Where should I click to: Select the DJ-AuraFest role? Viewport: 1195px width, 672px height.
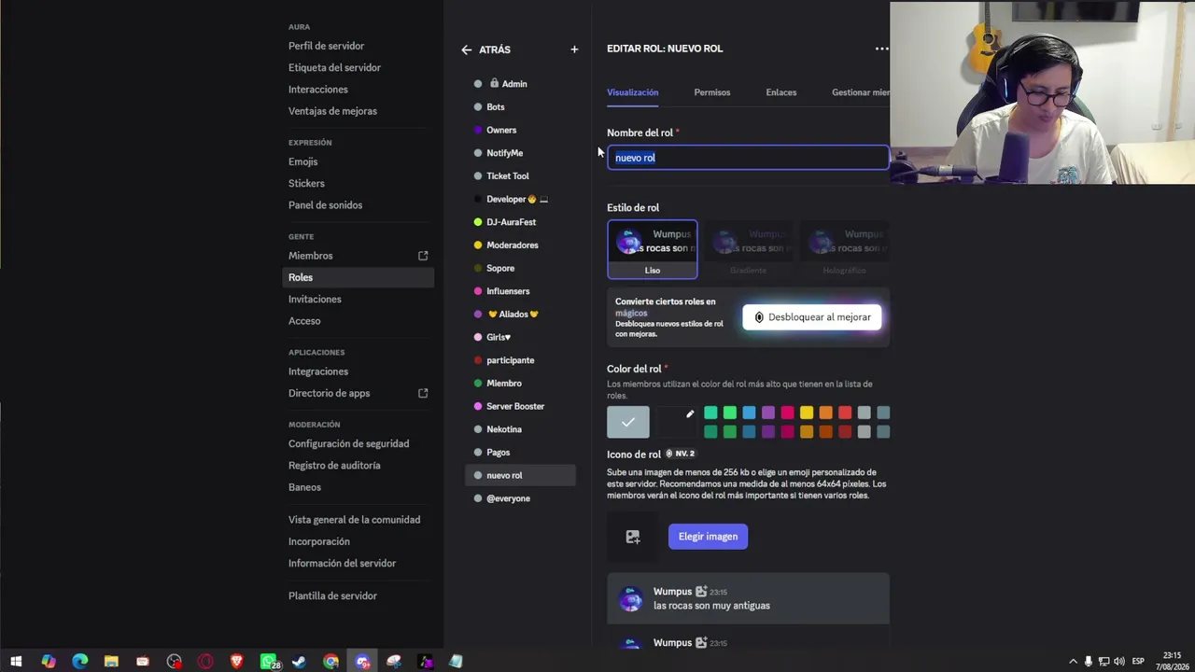pyautogui.click(x=520, y=222)
